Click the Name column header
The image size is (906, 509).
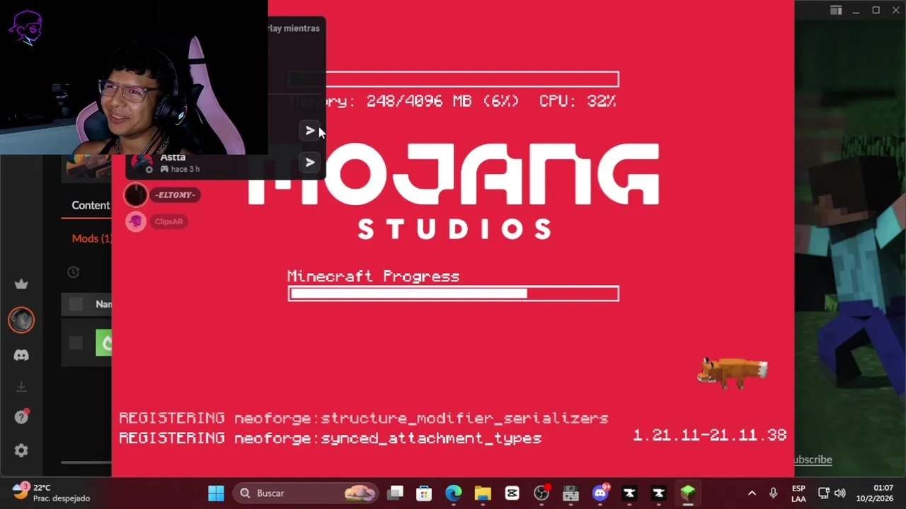pos(103,304)
